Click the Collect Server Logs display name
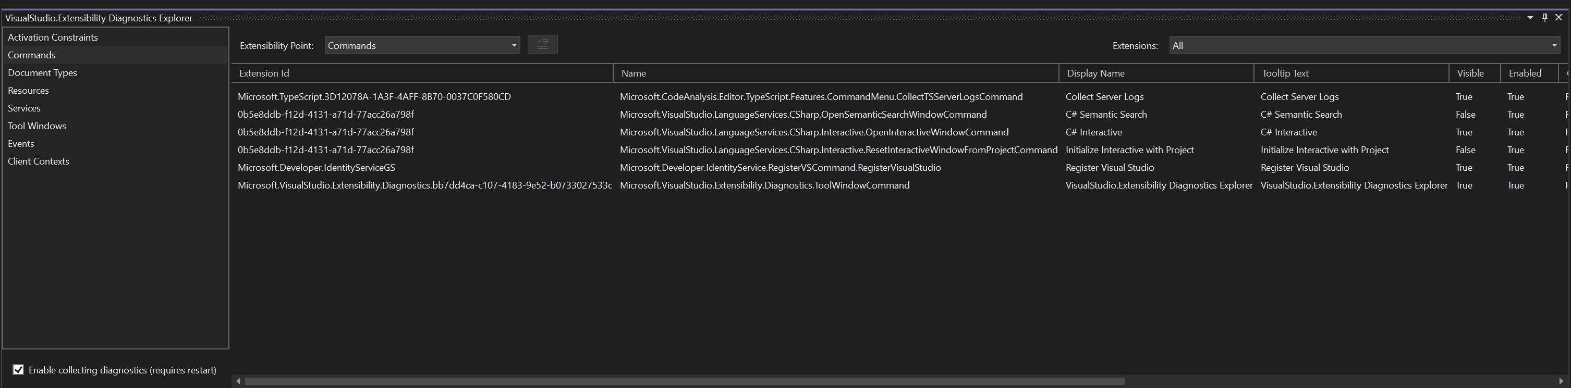 (x=1104, y=97)
